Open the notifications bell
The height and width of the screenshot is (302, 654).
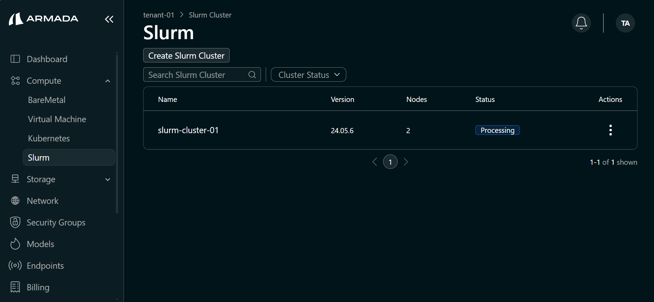point(581,23)
